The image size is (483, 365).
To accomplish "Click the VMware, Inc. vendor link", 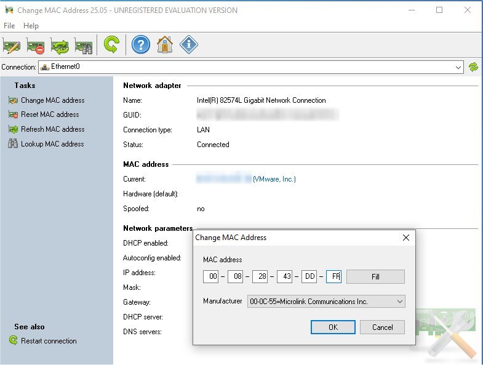I will 274,179.
